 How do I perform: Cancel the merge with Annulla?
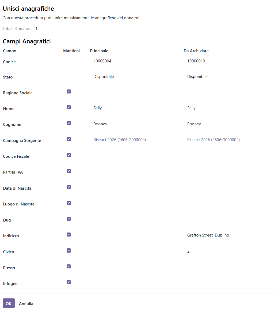click(26, 304)
